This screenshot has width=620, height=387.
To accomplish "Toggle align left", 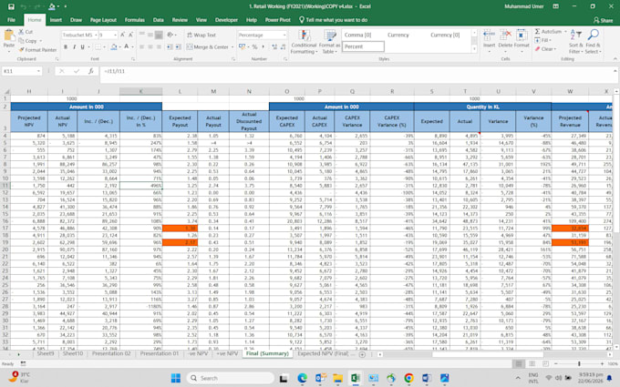I will [x=142, y=47].
